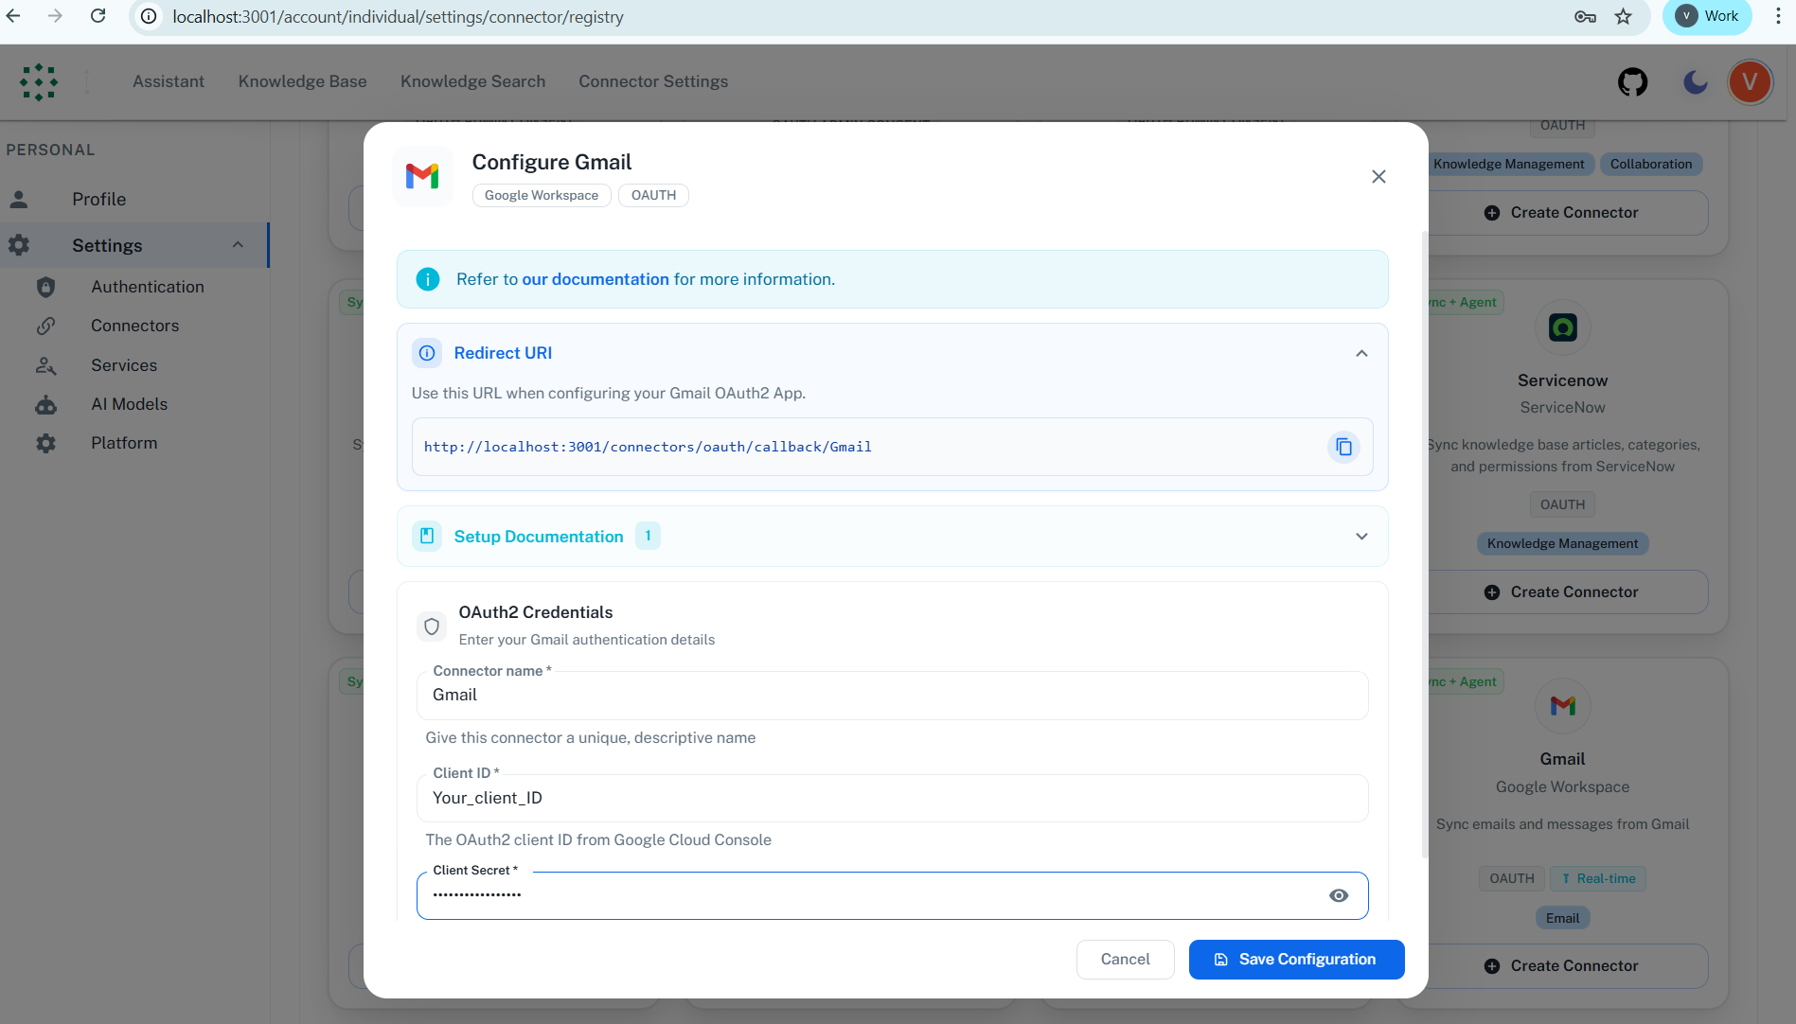The width and height of the screenshot is (1796, 1024).
Task: Open the GitHub icon in the top bar
Action: (x=1632, y=81)
